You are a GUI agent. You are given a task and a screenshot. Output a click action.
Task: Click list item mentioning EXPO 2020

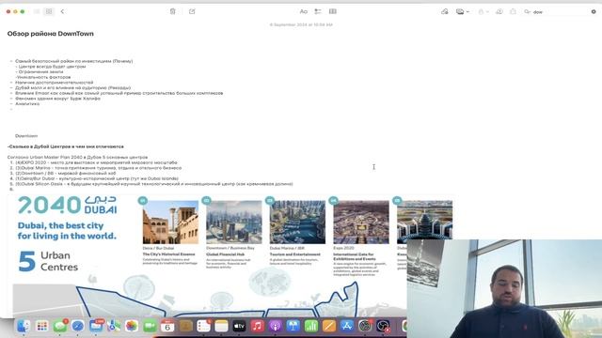click(96, 162)
